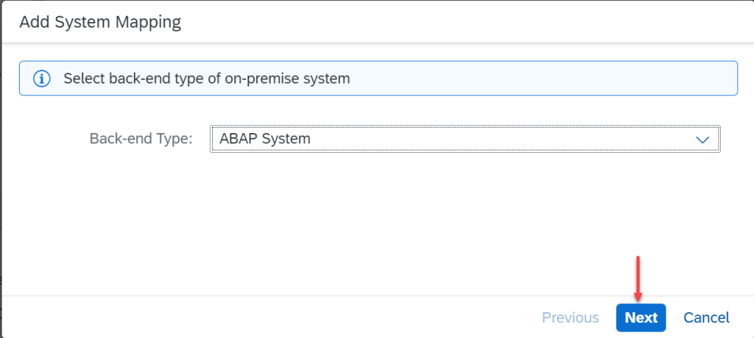Viewport: 754px width, 338px height.
Task: Open the ABAP System combo box
Action: coord(464,139)
